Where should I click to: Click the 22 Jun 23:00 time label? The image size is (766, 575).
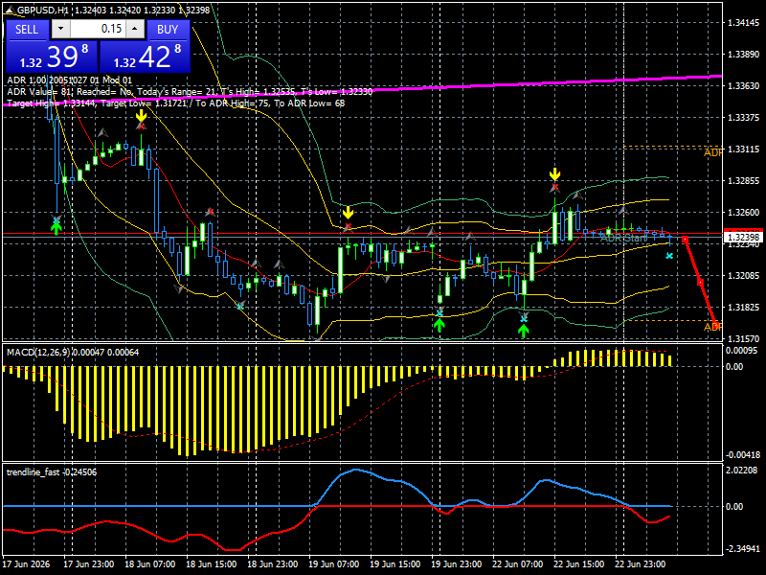point(640,563)
